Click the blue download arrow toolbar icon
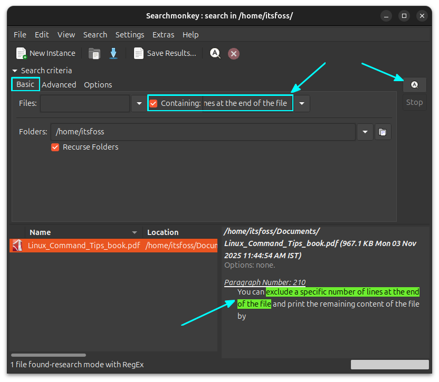The image size is (439, 382). tap(113, 53)
